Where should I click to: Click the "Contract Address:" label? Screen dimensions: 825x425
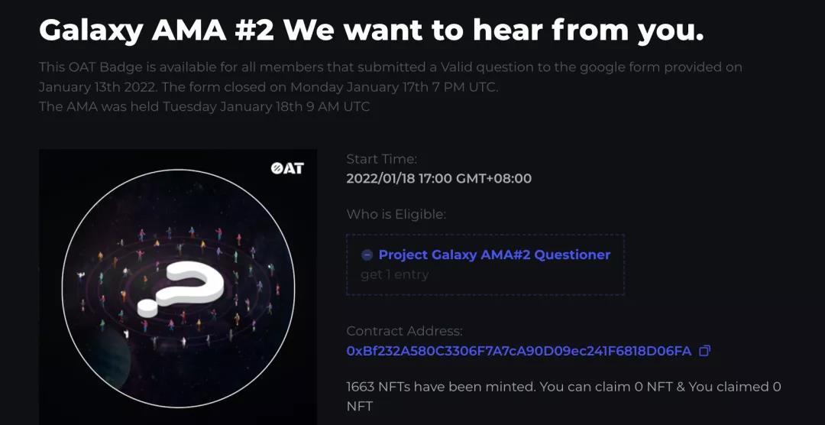click(404, 331)
